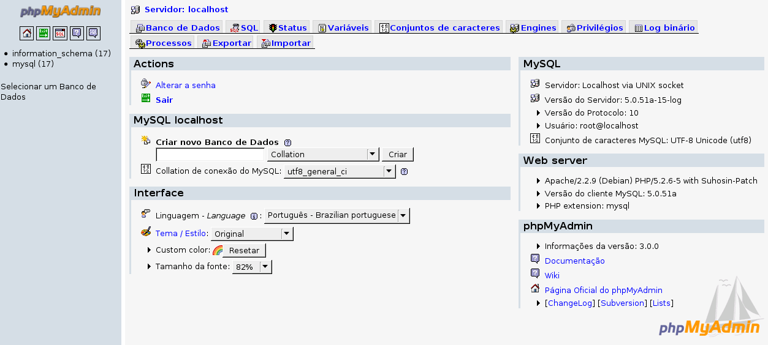Click the icon beside the Wiki link
768x345 pixels.
(535, 273)
